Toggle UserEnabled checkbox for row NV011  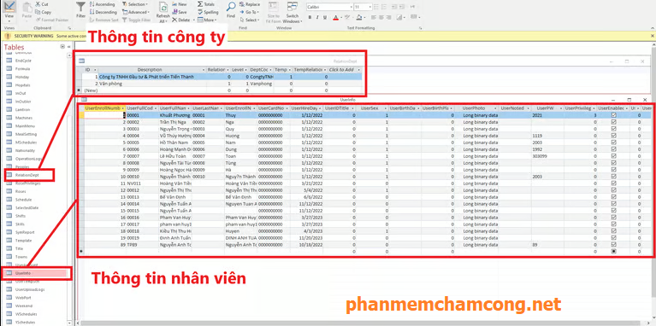[x=614, y=183]
